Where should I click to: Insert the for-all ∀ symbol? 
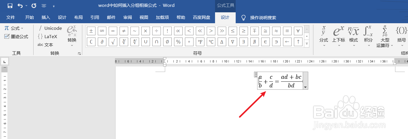tap(298, 31)
